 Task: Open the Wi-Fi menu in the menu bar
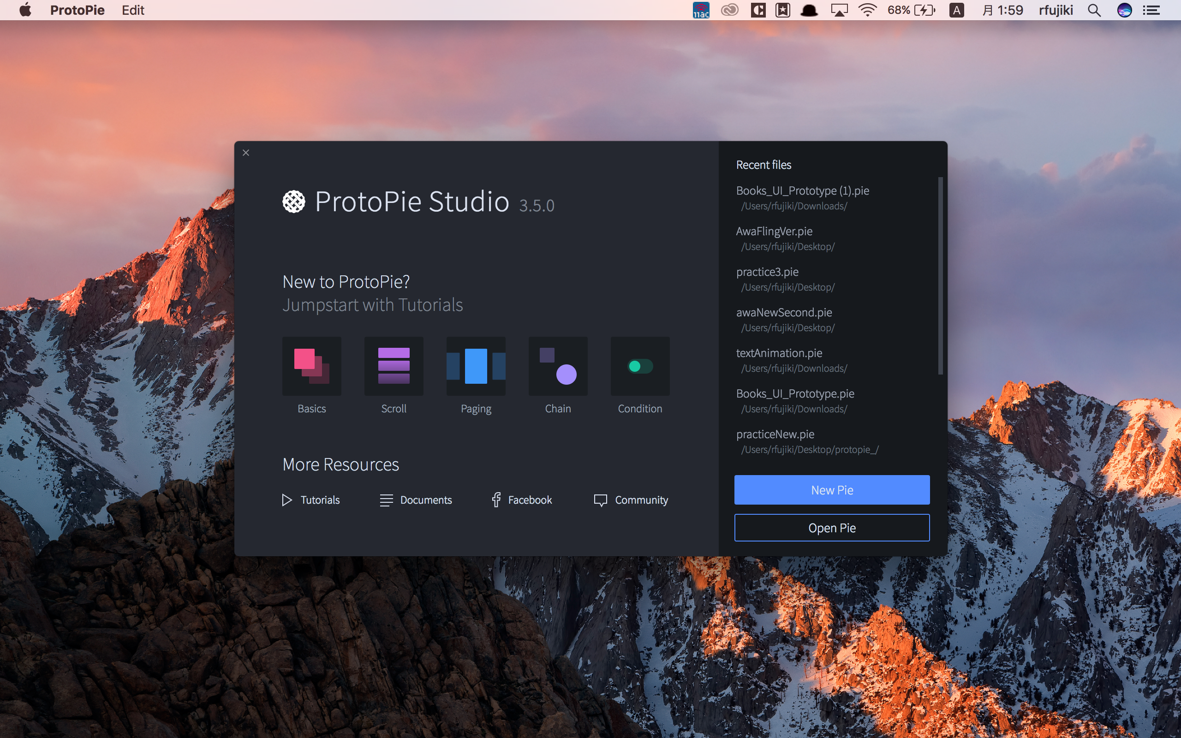[867, 10]
